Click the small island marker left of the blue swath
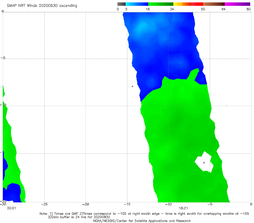This screenshot has height=223, width=254. [132, 86]
